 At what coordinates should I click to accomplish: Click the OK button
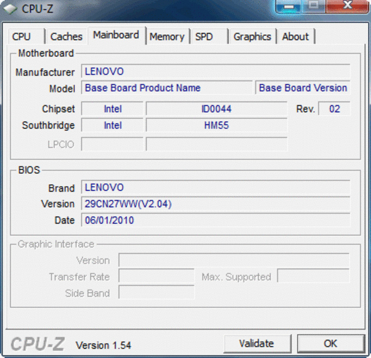(x=331, y=343)
